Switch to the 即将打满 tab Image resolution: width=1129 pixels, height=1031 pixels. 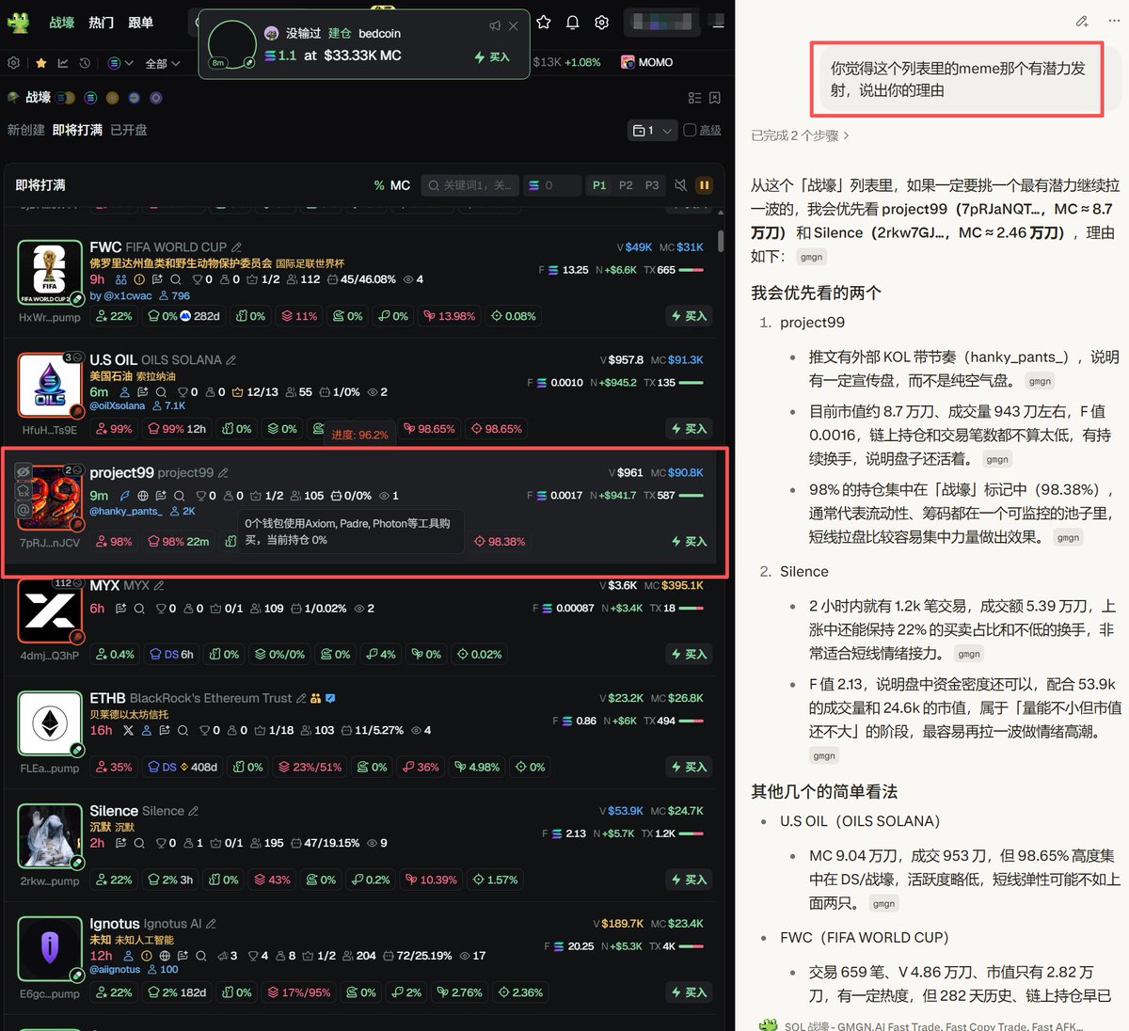pos(77,130)
